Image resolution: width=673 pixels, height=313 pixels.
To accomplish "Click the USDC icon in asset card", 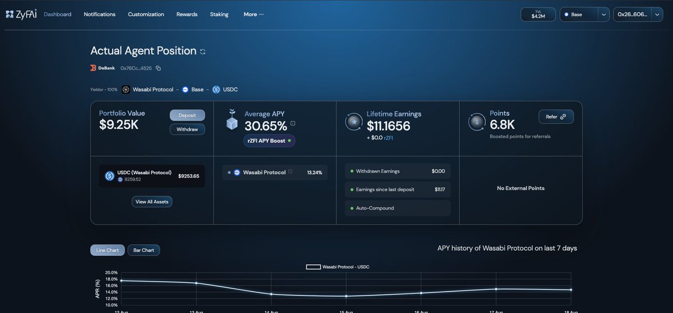I will pos(110,176).
